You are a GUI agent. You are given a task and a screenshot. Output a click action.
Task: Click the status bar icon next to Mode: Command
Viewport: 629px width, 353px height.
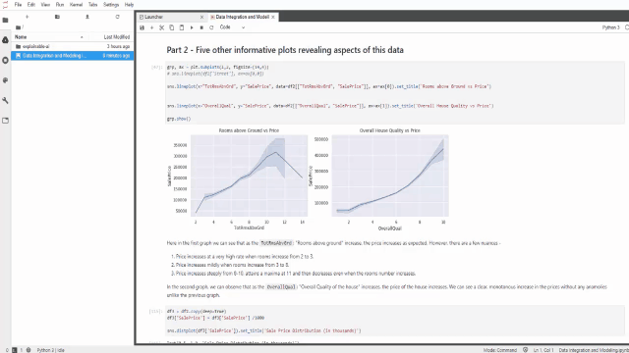point(525,350)
